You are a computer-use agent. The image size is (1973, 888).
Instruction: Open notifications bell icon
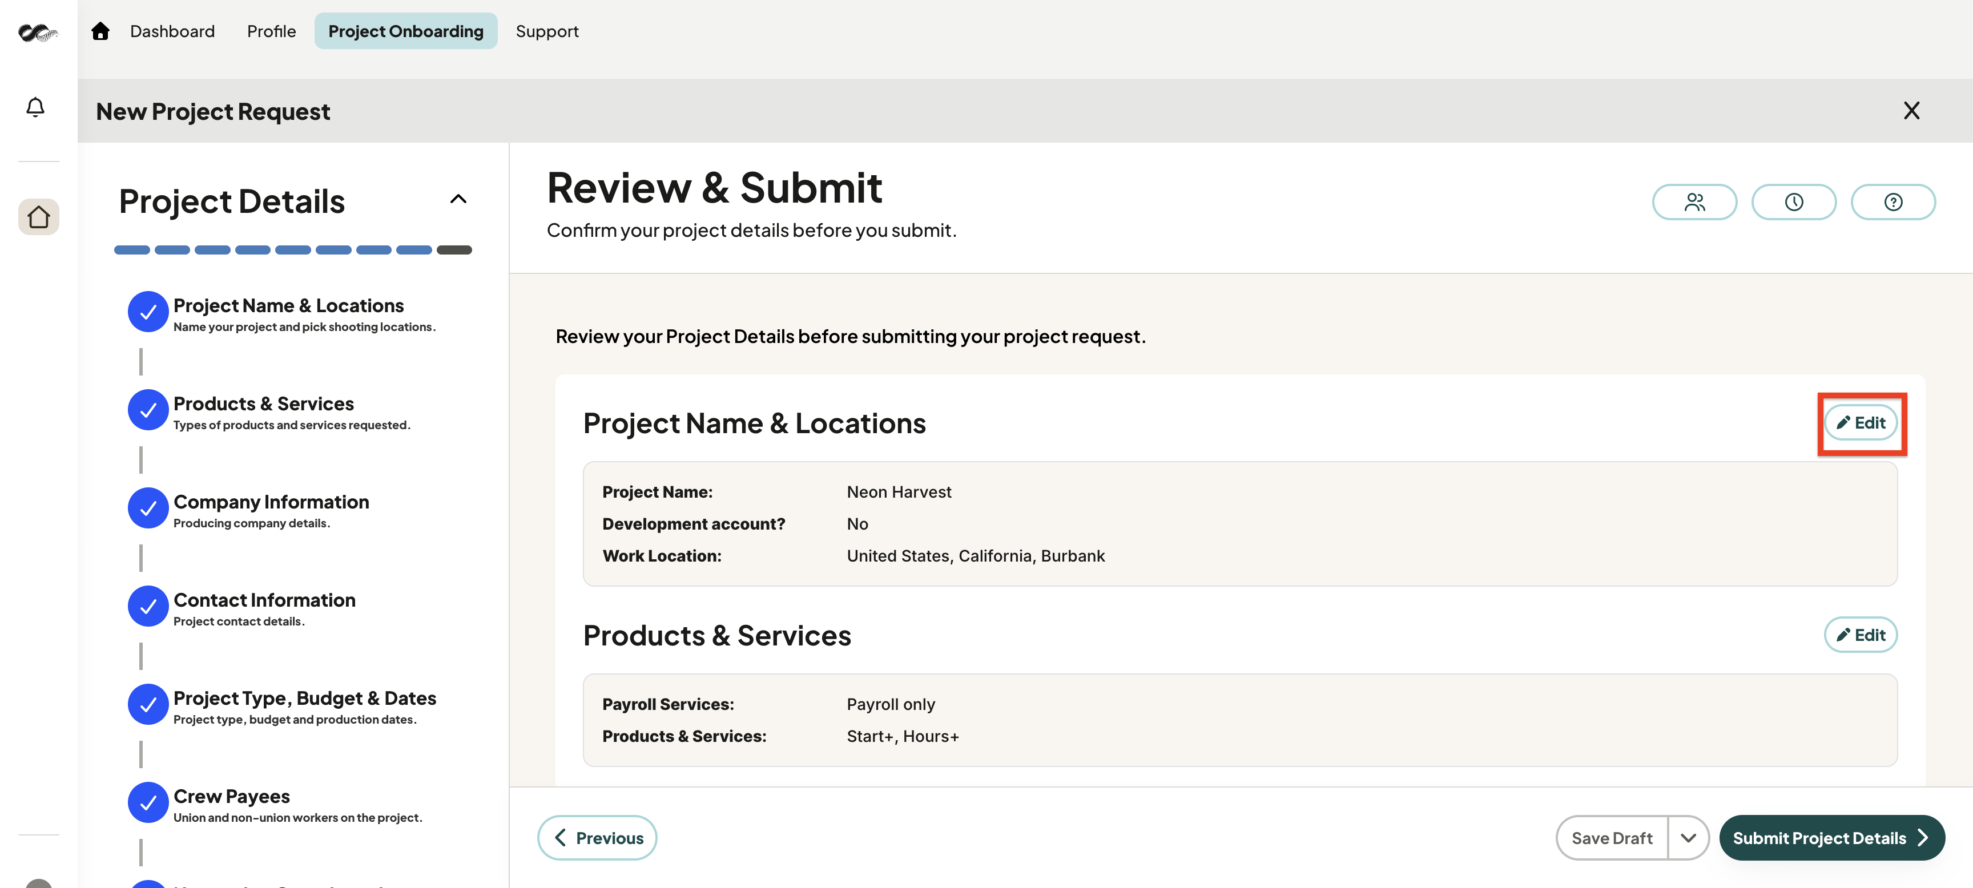(x=35, y=106)
